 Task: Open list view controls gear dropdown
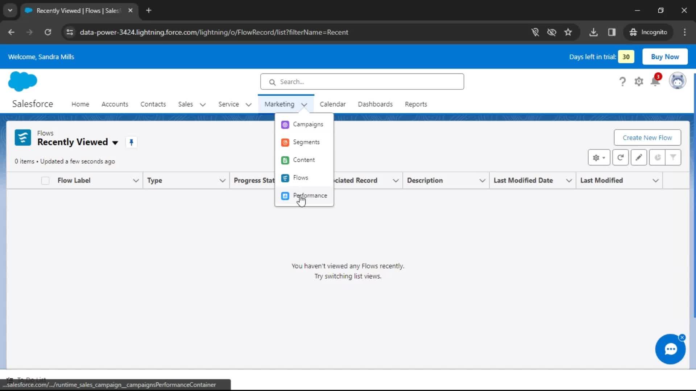click(x=599, y=157)
